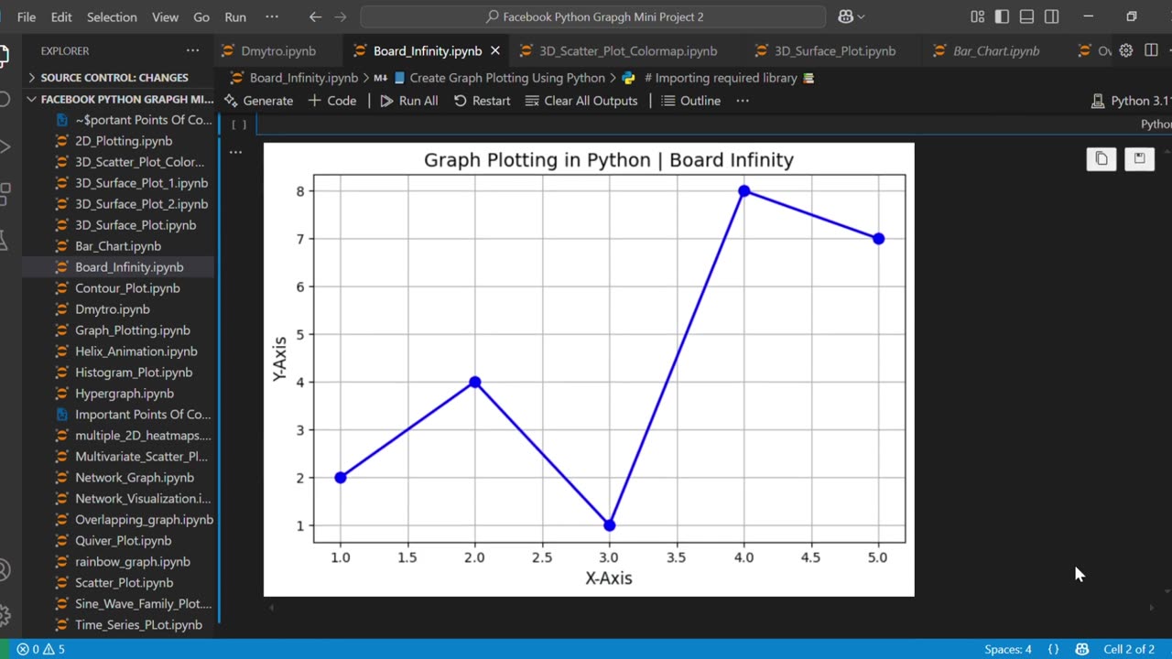Open Contour_Plot.ipynb in the explorer
The image size is (1172, 659).
coord(127,288)
